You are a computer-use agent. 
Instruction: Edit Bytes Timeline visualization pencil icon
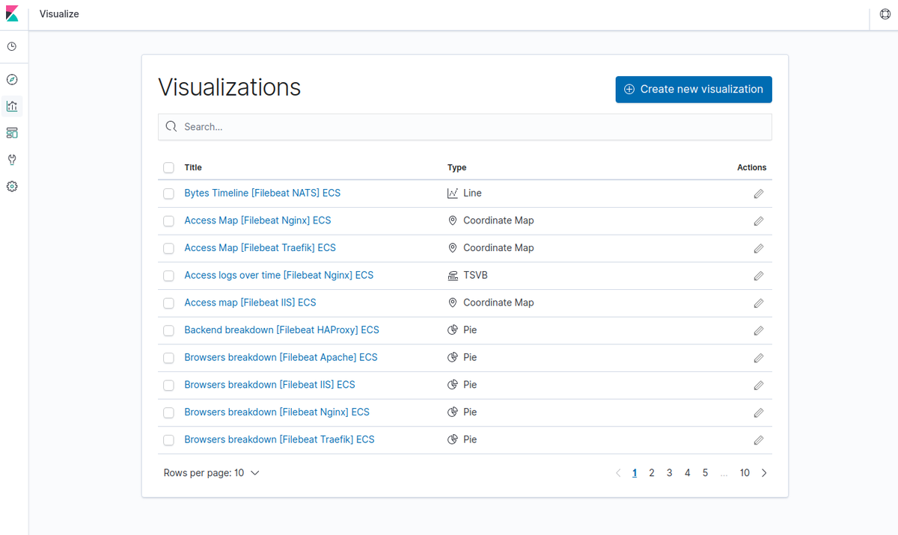pos(758,194)
